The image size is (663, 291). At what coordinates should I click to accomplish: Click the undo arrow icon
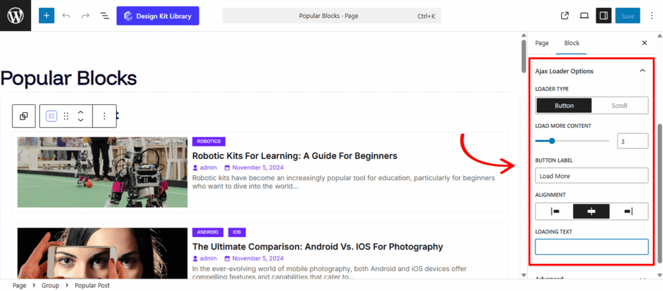point(66,16)
